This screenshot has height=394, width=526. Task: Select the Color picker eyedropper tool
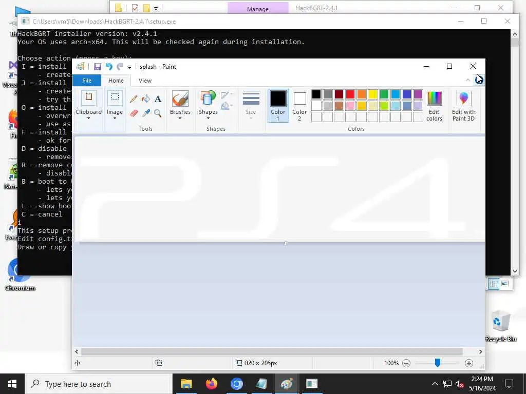point(146,113)
